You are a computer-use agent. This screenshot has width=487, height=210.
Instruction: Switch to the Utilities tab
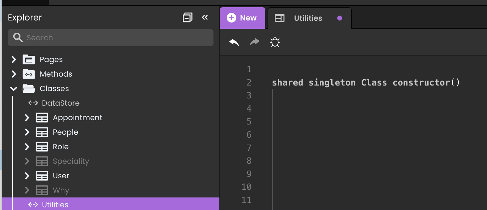pos(308,18)
